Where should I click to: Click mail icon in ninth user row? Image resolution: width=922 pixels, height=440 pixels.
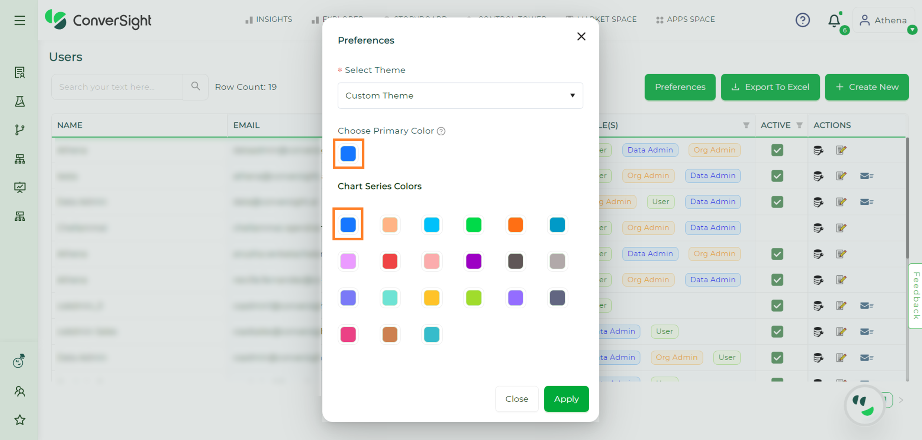pyautogui.click(x=867, y=358)
